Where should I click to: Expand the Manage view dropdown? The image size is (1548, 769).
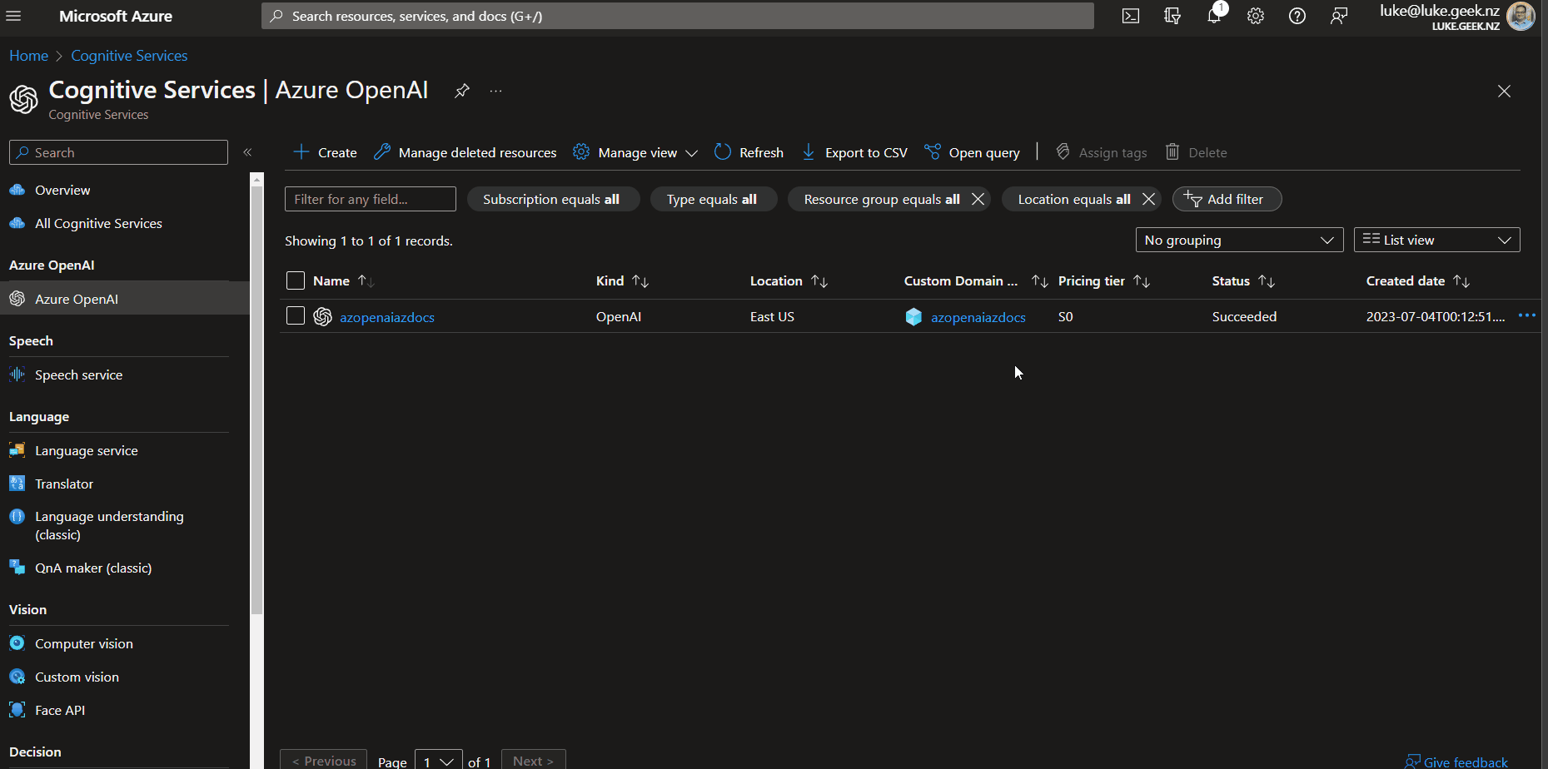pos(636,152)
